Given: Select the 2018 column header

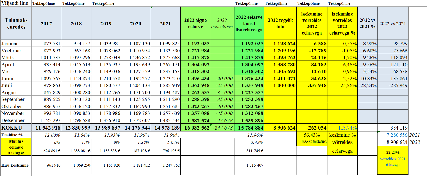Looking at the screenshot, I should click(76, 24).
